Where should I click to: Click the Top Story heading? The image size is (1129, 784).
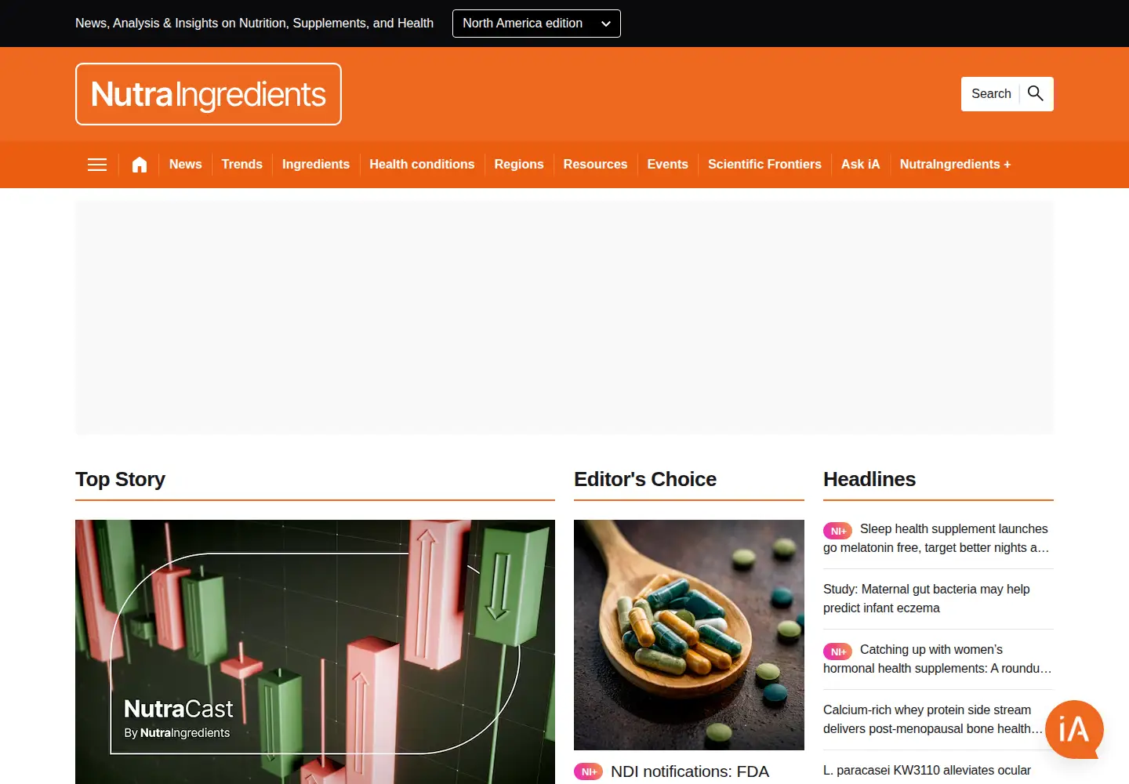pos(120,479)
